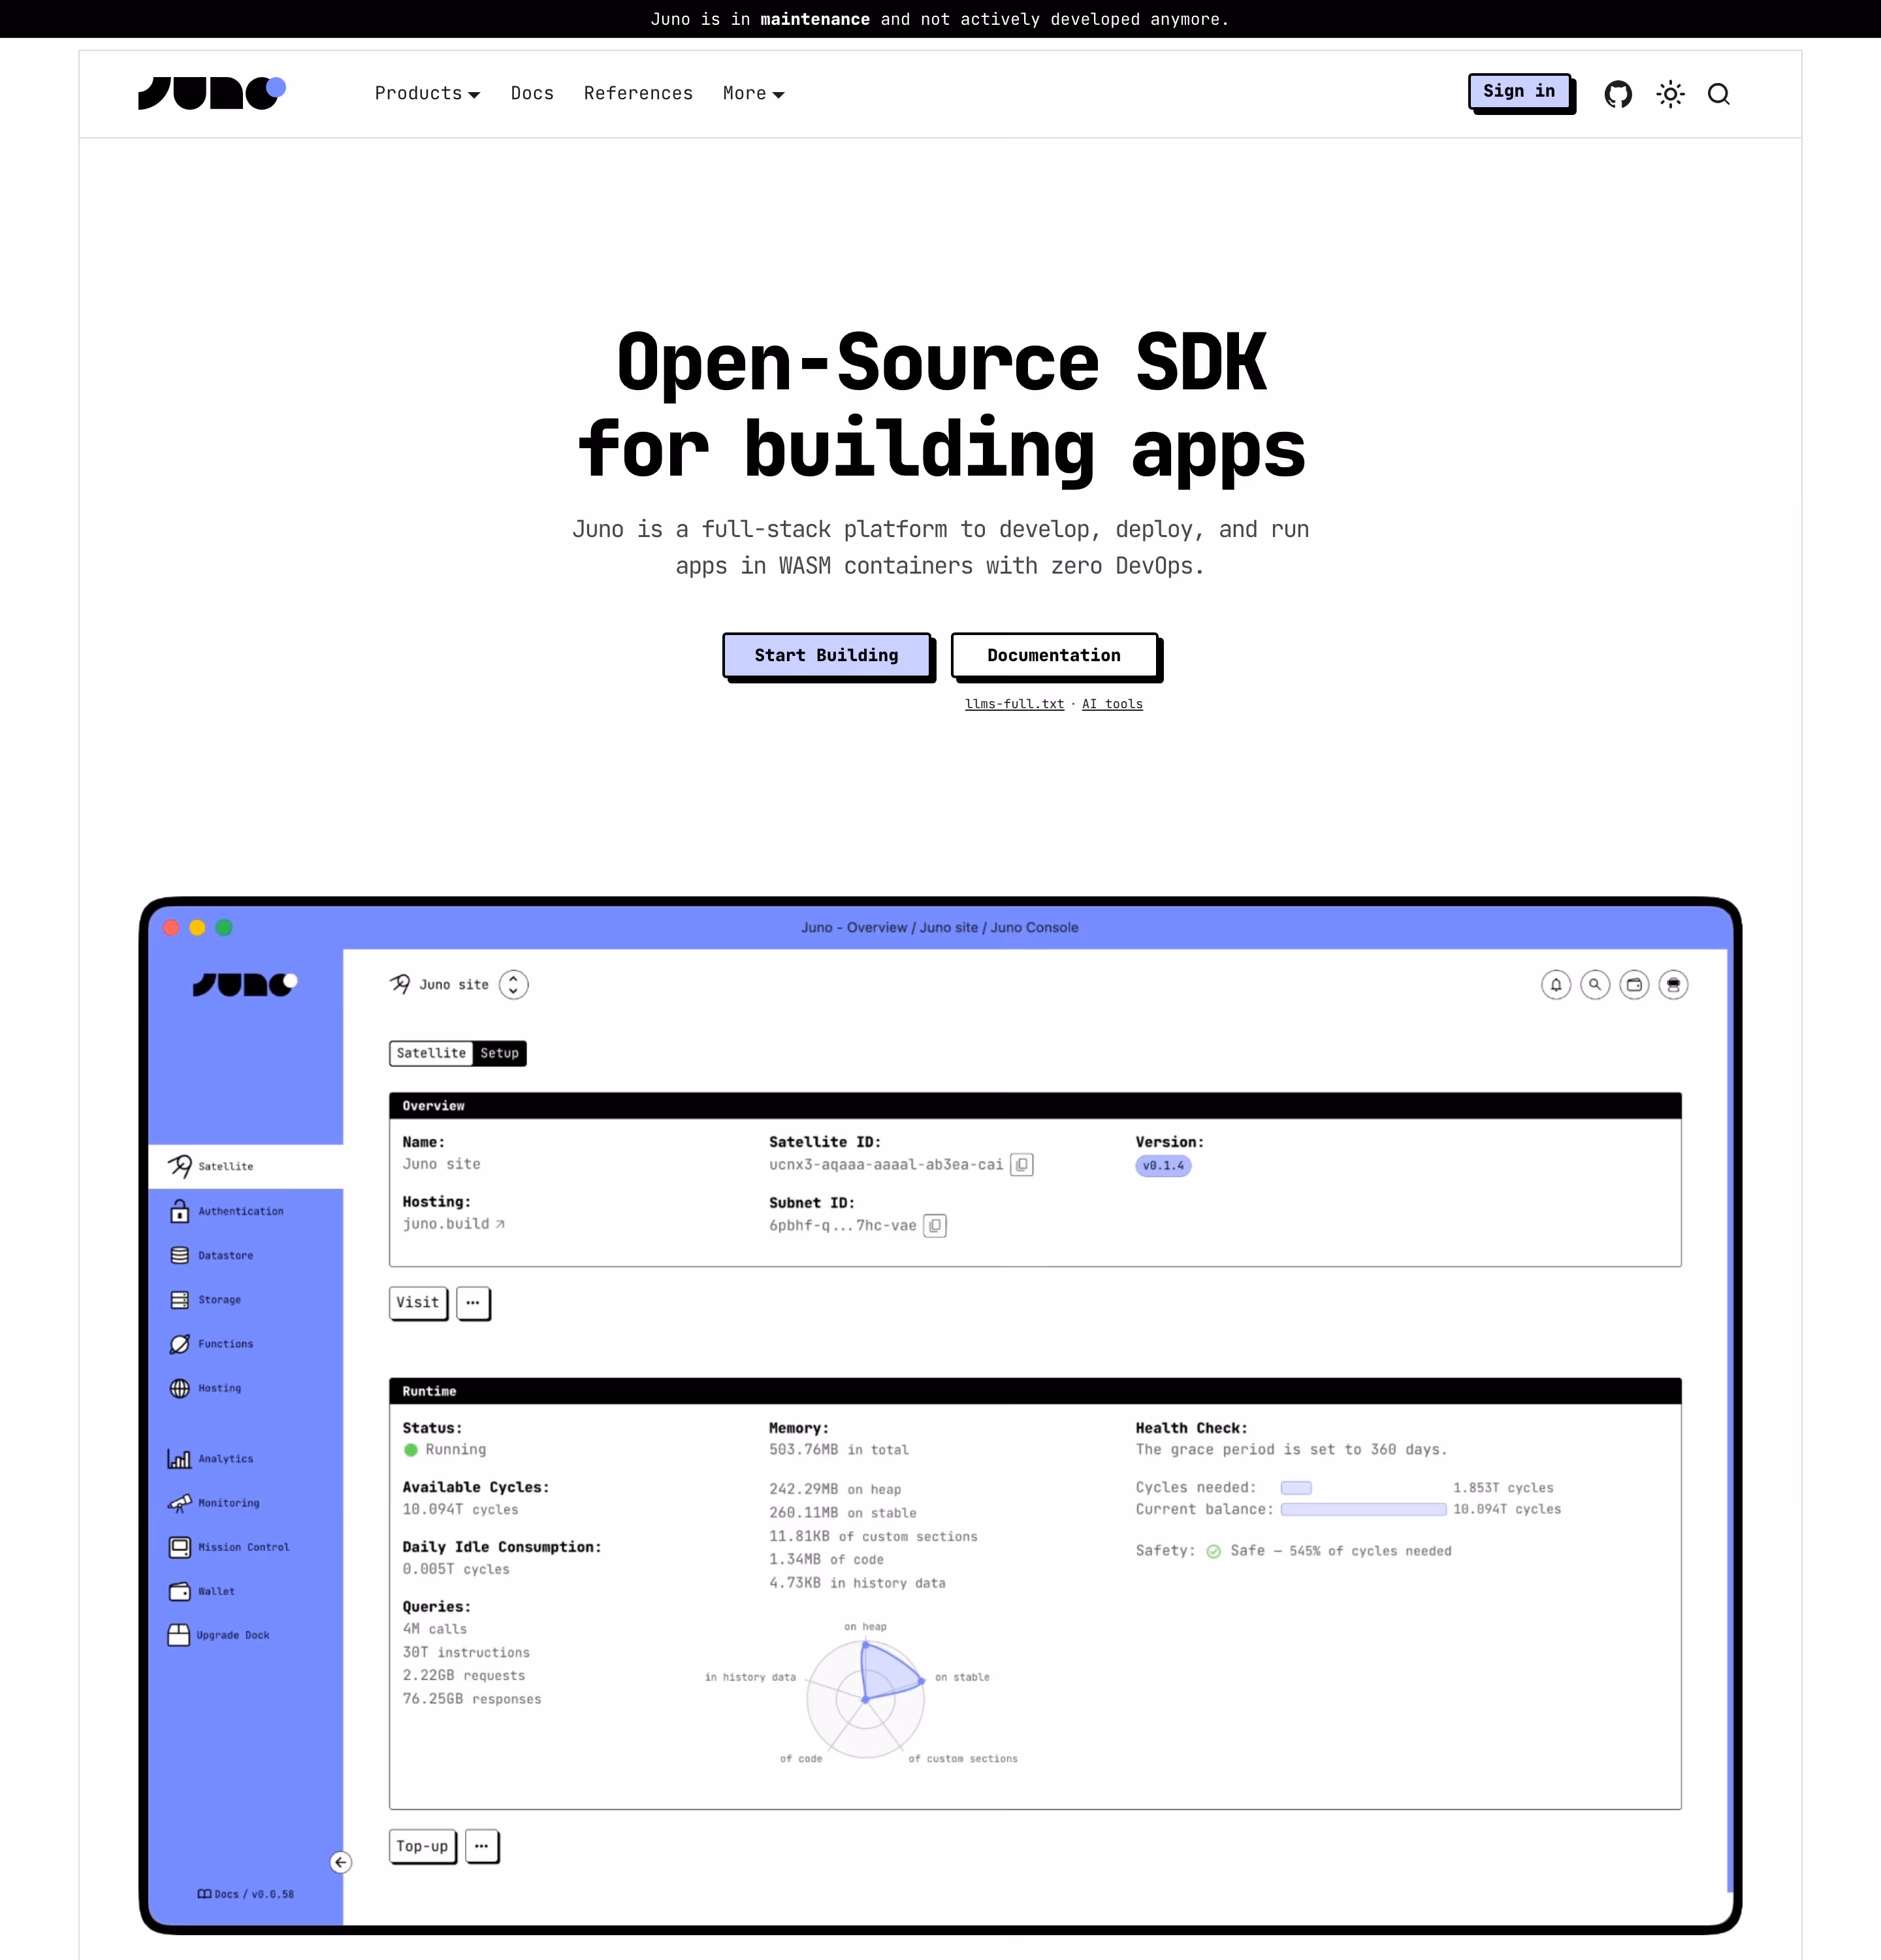The width and height of the screenshot is (1881, 1960).
Task: Click the notifications bell icon in console
Action: [x=1556, y=985]
